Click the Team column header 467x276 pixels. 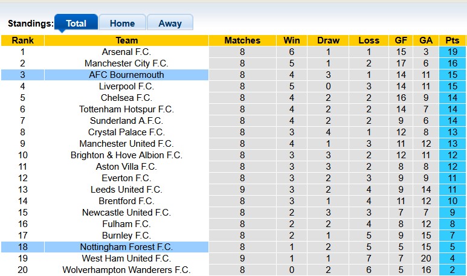(x=126, y=40)
